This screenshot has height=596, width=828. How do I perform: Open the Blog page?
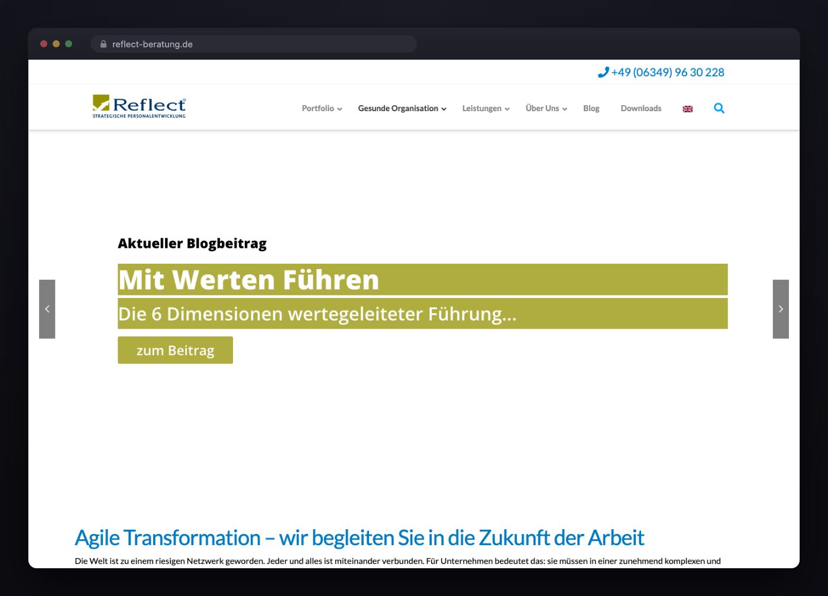(x=591, y=108)
